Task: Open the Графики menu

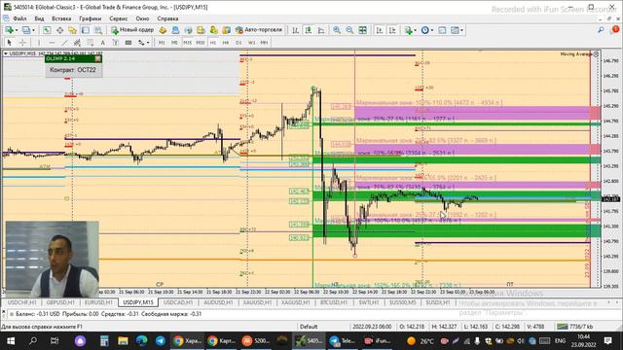Action: 91,18
